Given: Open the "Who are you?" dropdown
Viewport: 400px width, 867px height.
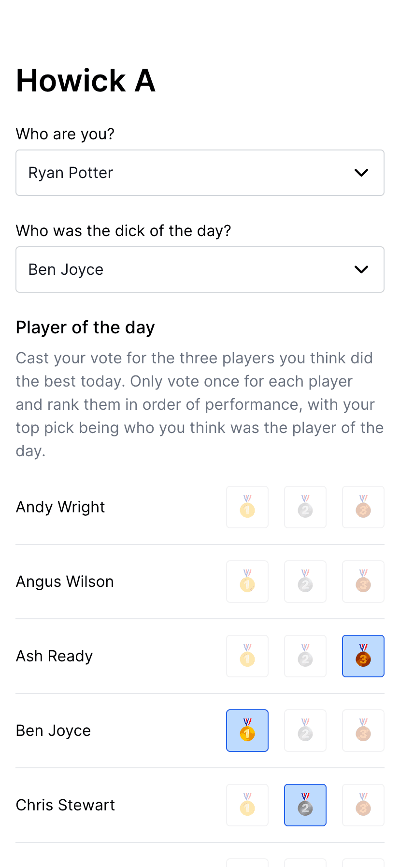Looking at the screenshot, I should tap(200, 173).
